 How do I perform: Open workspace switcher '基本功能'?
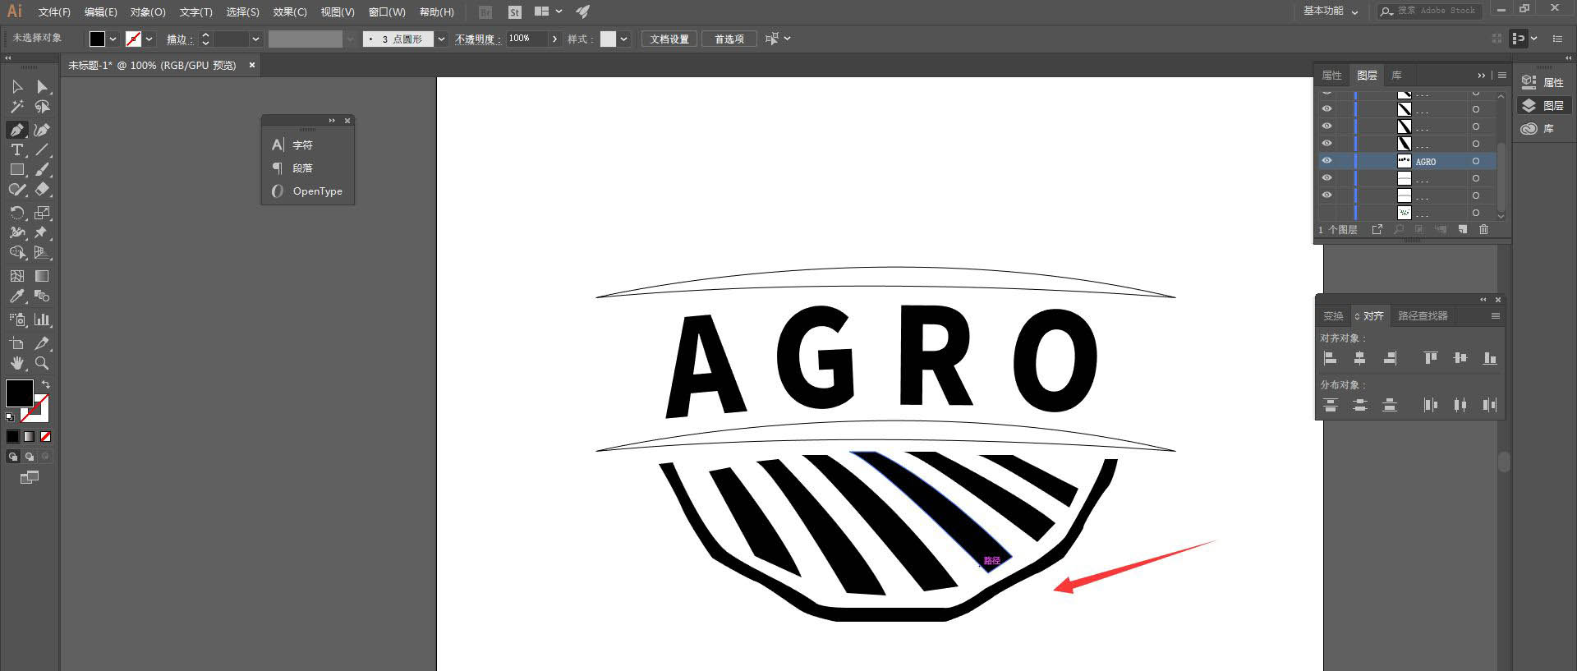pyautogui.click(x=1331, y=11)
